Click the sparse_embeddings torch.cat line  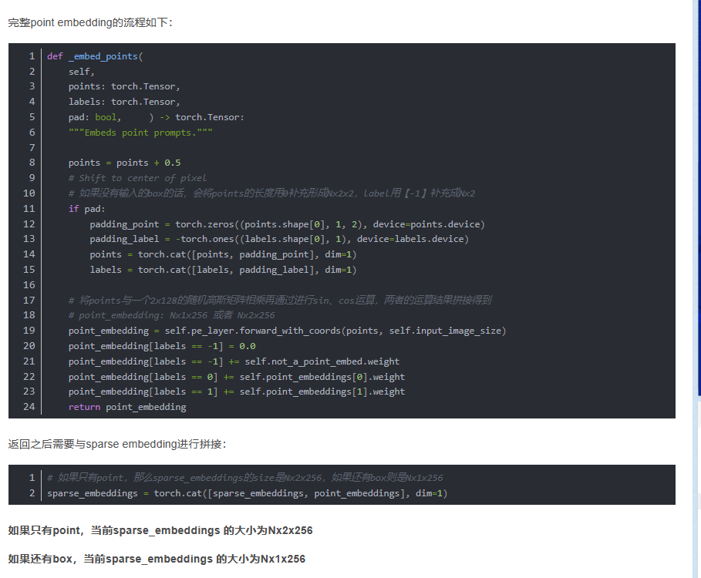(247, 493)
